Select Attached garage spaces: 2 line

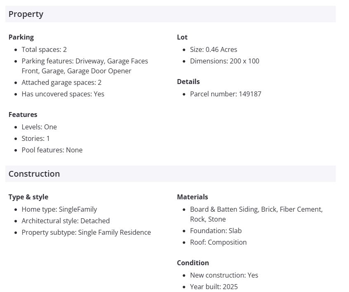[61, 82]
